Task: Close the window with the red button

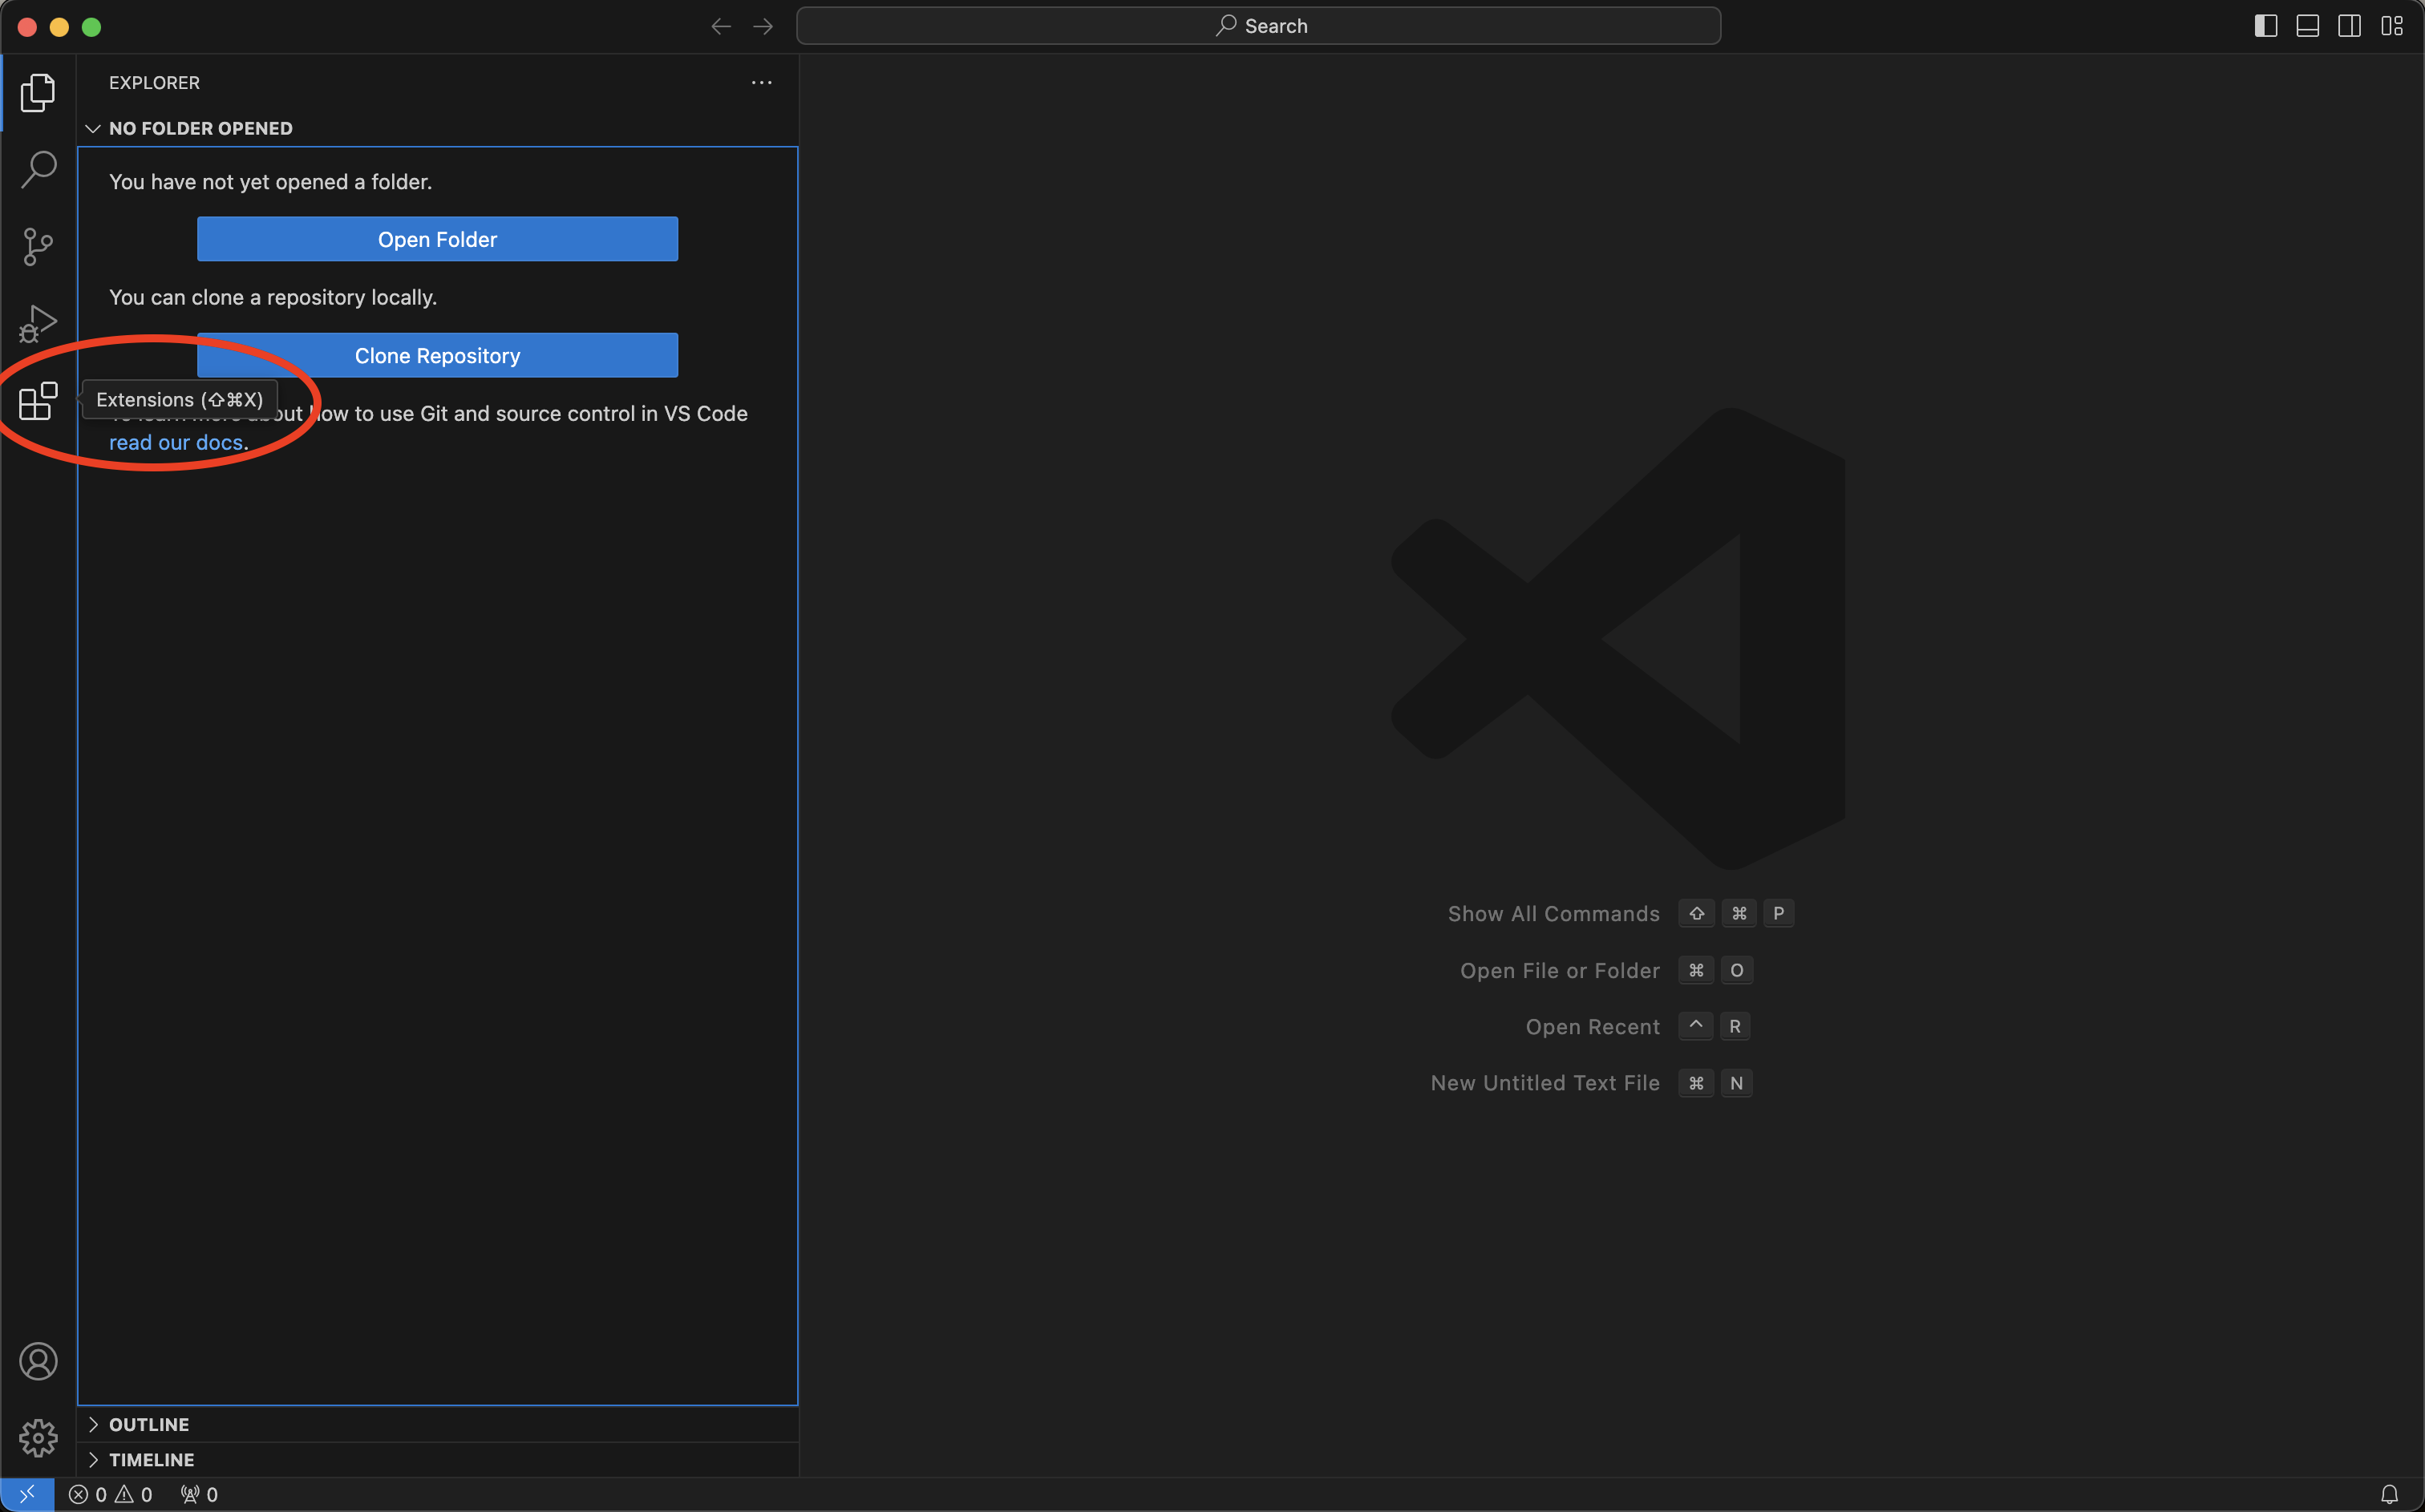Action: coord(28,27)
